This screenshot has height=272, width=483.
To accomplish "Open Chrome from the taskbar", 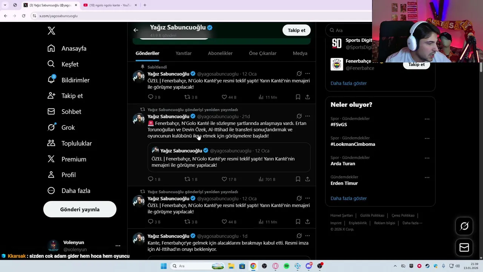I will pos(253,266).
